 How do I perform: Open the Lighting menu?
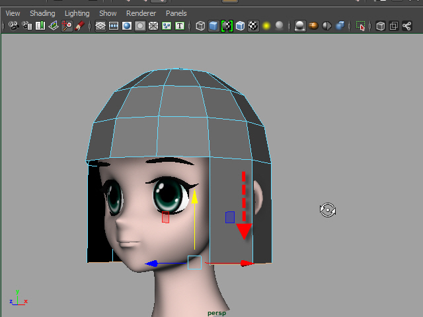coord(77,13)
